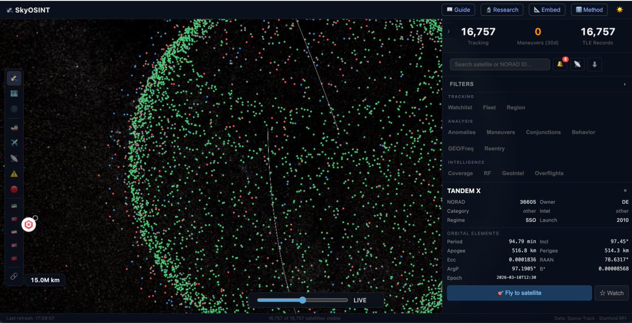Open the Conjunctions analysis tab
This screenshot has width=632, height=323.
pyautogui.click(x=544, y=132)
